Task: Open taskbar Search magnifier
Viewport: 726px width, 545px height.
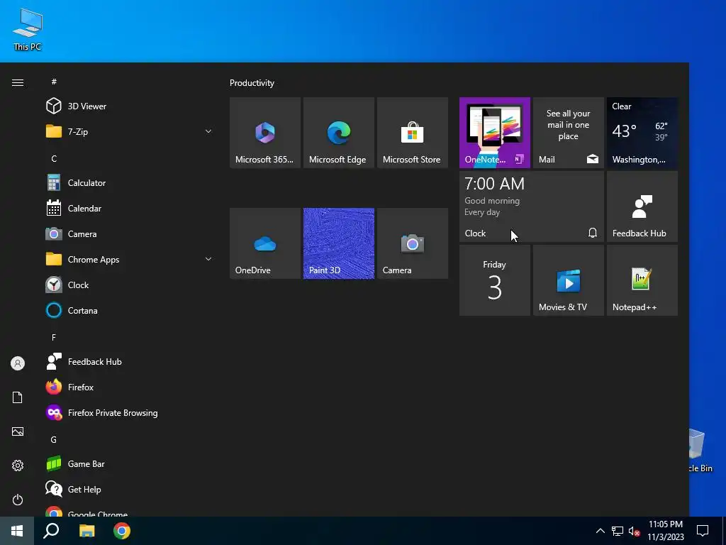Action: [x=51, y=531]
